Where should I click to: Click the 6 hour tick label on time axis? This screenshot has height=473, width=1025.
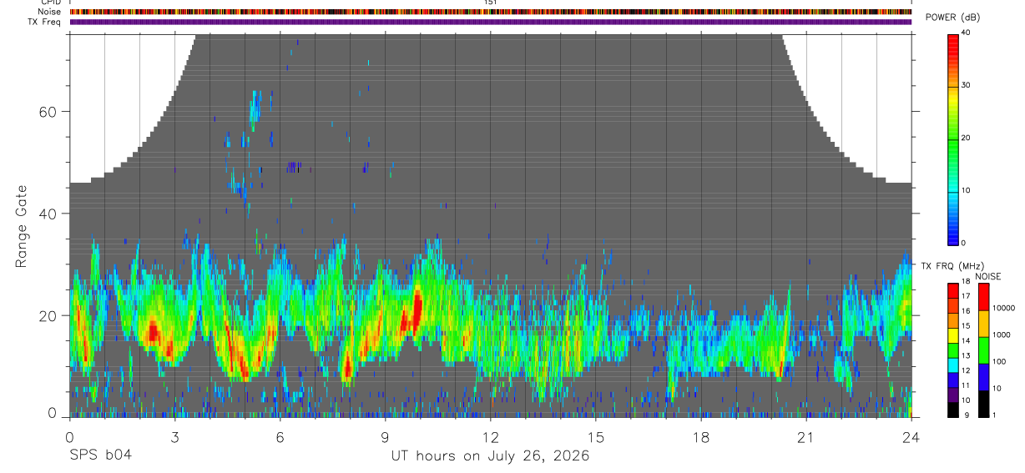(x=280, y=436)
